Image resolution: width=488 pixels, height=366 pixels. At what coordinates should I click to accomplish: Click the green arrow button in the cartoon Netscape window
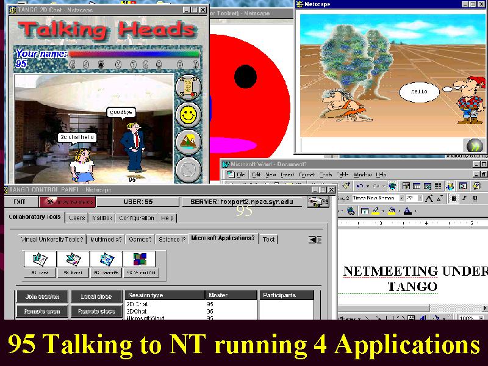click(x=474, y=145)
